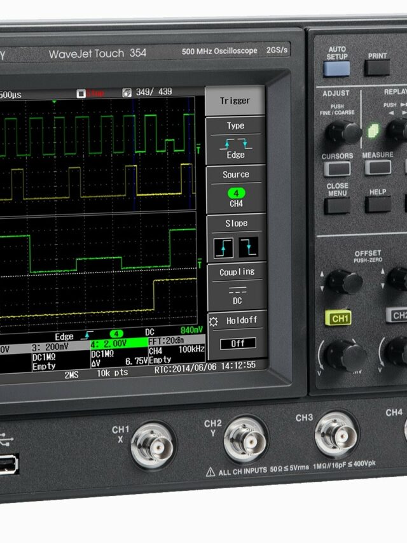The height and width of the screenshot is (543, 407).
Task: Click the green replay indicator light
Action: (373, 131)
